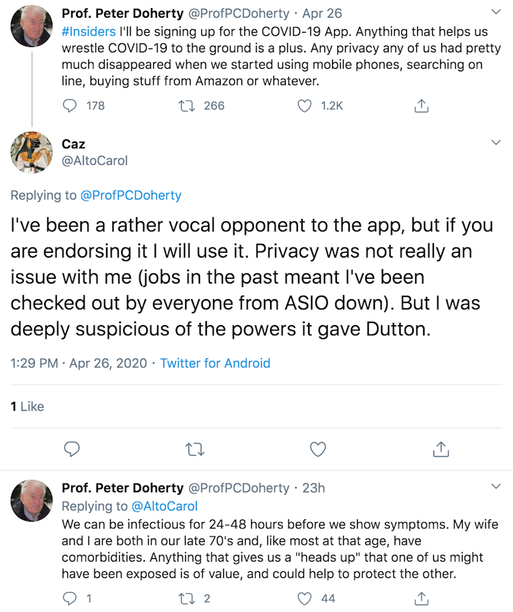Reply to the bottom comorbidities tweet

70,598
